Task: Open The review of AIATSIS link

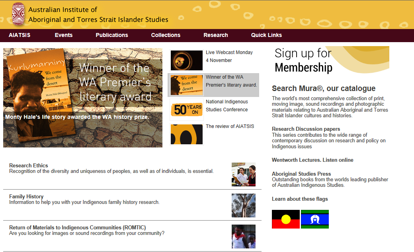Action: click(230, 126)
